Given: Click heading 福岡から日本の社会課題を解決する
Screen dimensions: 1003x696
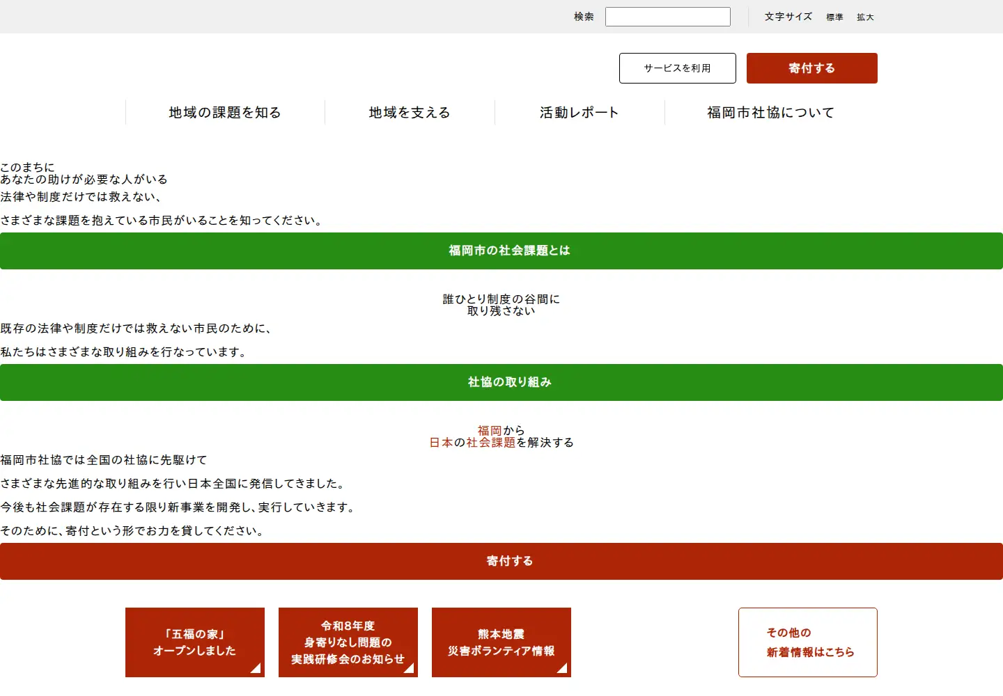Looking at the screenshot, I should tap(501, 436).
